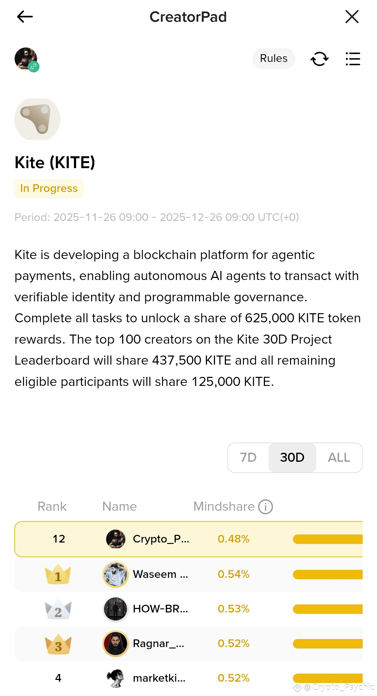Open the user profile avatar
377x696 pixels.
point(26,59)
